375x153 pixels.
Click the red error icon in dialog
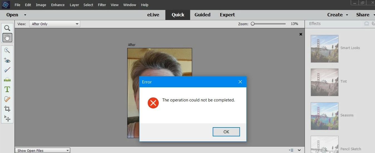153,103
